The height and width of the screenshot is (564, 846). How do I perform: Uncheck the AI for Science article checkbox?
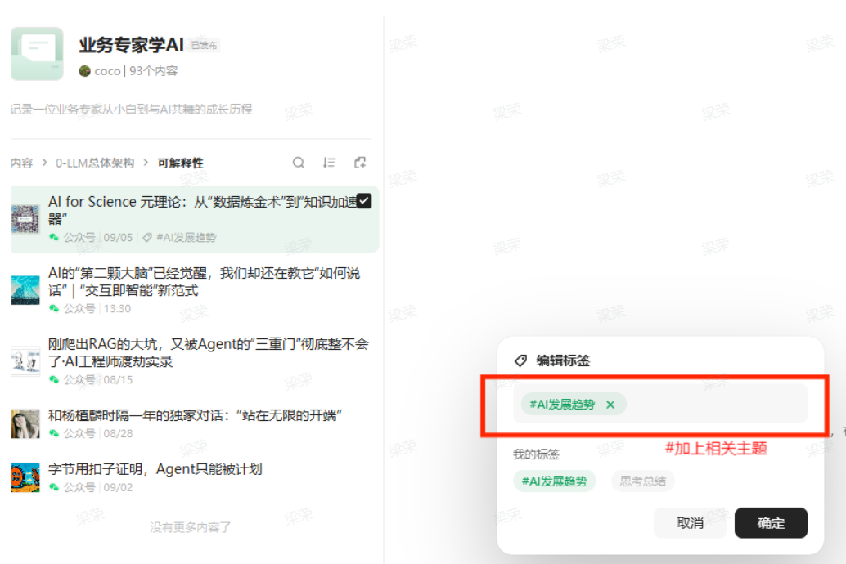click(365, 201)
